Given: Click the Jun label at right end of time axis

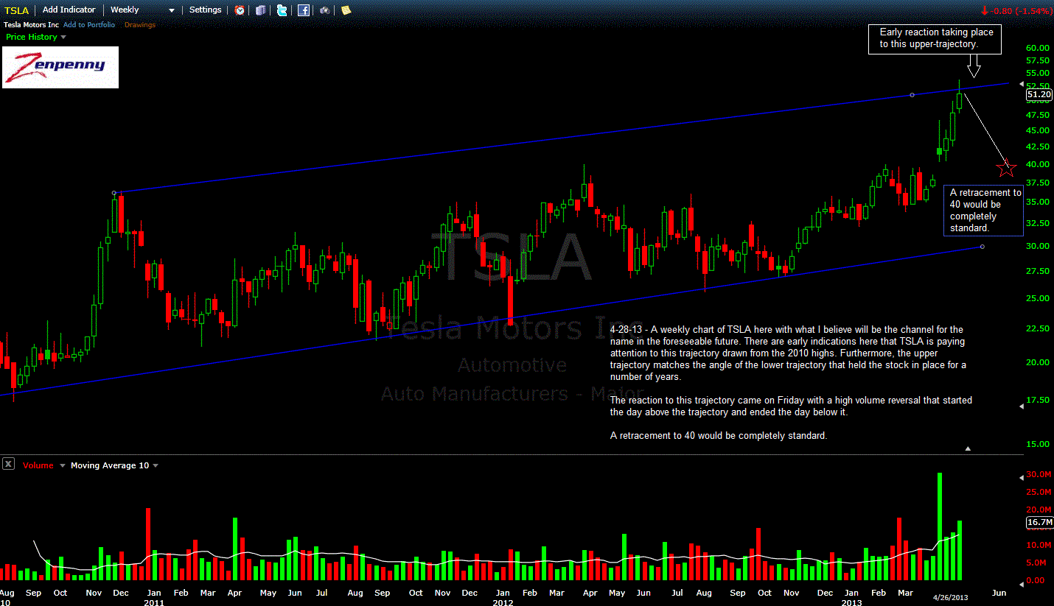Looking at the screenshot, I should click(999, 593).
